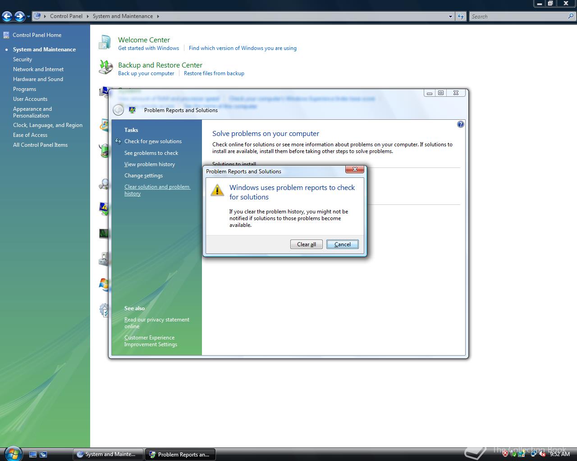This screenshot has height=461, width=577.
Task: Open All Control Panel Items
Action: (40, 145)
